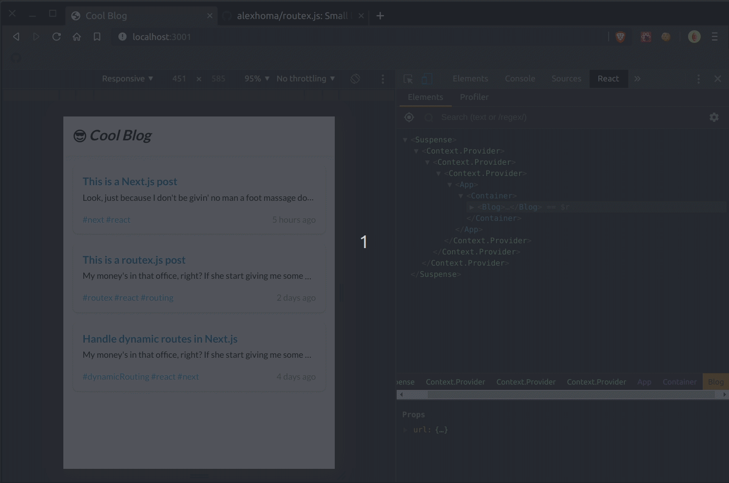Viewport: 729px width, 483px height.
Task: Open the No throttling dropdown
Action: click(306, 78)
